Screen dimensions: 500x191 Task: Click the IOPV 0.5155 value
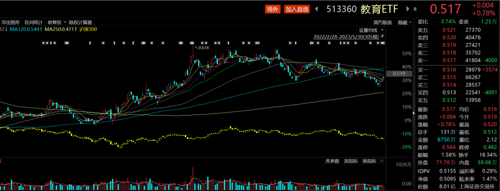tap(448, 171)
